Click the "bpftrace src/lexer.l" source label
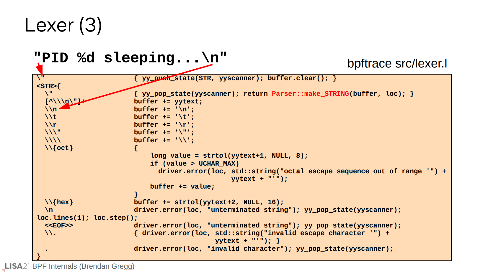The height and width of the screenshot is (274, 488). click(397, 63)
